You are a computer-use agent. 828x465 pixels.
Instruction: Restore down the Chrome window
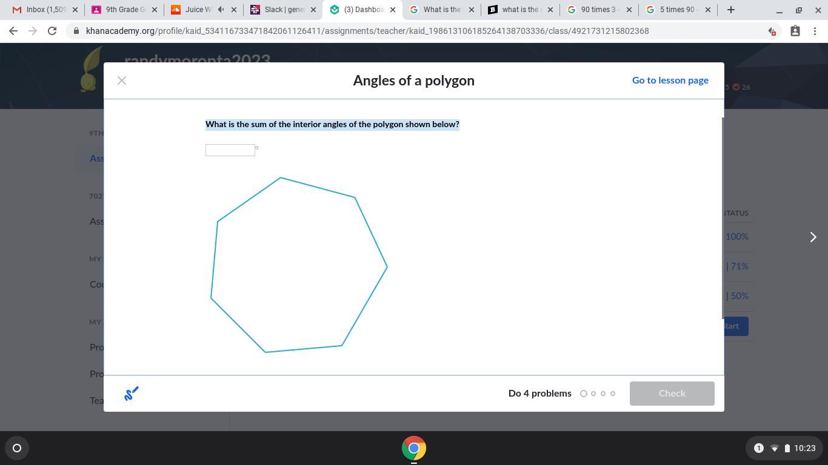pyautogui.click(x=799, y=10)
